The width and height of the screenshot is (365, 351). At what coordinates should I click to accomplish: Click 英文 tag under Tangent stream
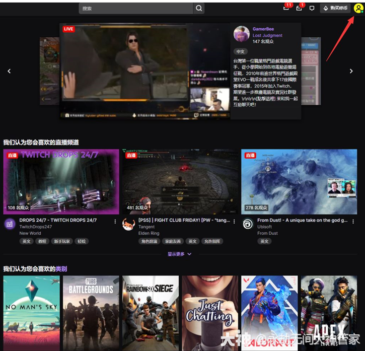click(x=192, y=241)
